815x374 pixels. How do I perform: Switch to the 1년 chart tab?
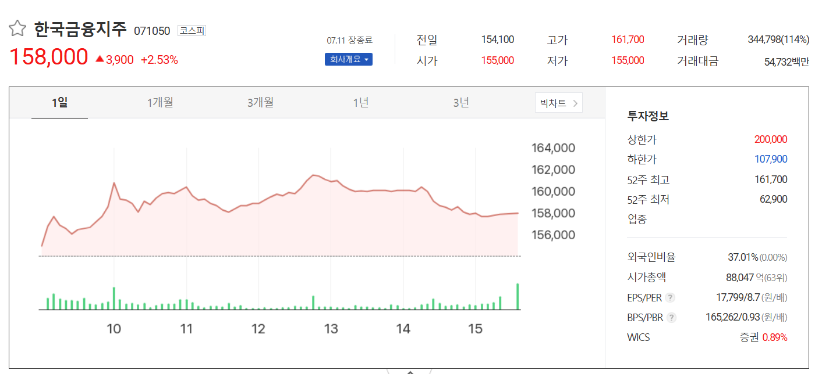point(361,103)
